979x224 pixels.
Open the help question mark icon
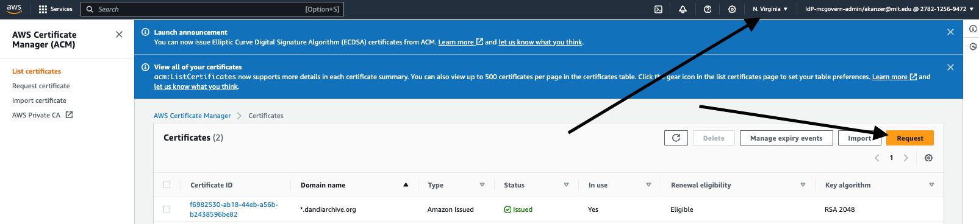pyautogui.click(x=707, y=9)
